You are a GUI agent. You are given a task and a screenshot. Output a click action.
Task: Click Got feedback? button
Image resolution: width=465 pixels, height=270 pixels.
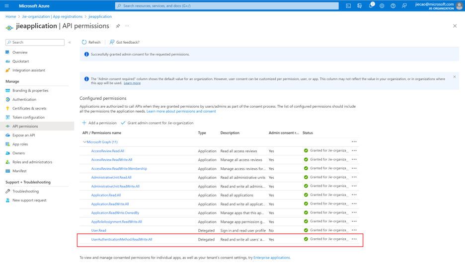pos(125,42)
